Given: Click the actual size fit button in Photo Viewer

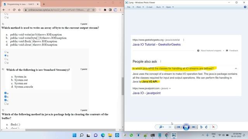Looking at the screenshot, I should click(170, 127).
